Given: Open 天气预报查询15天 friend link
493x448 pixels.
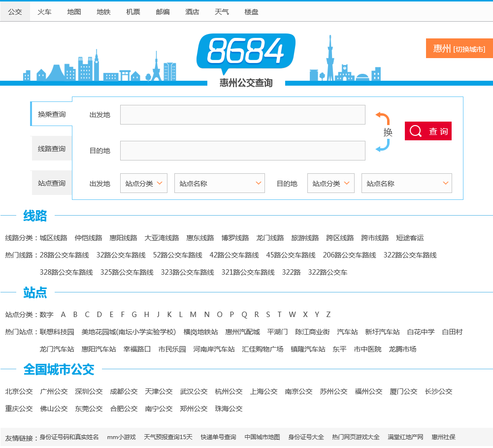Looking at the screenshot, I should click(168, 437).
